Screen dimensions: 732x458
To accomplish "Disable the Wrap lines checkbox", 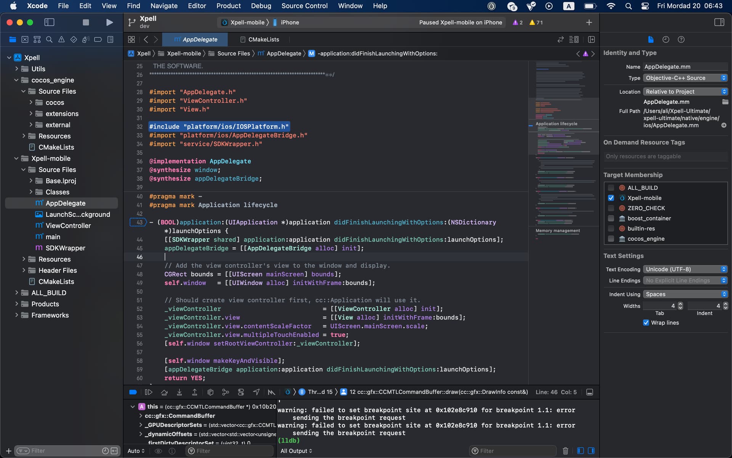I will pyautogui.click(x=646, y=323).
